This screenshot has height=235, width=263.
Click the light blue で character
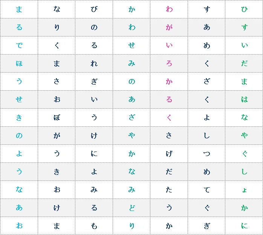point(19,45)
